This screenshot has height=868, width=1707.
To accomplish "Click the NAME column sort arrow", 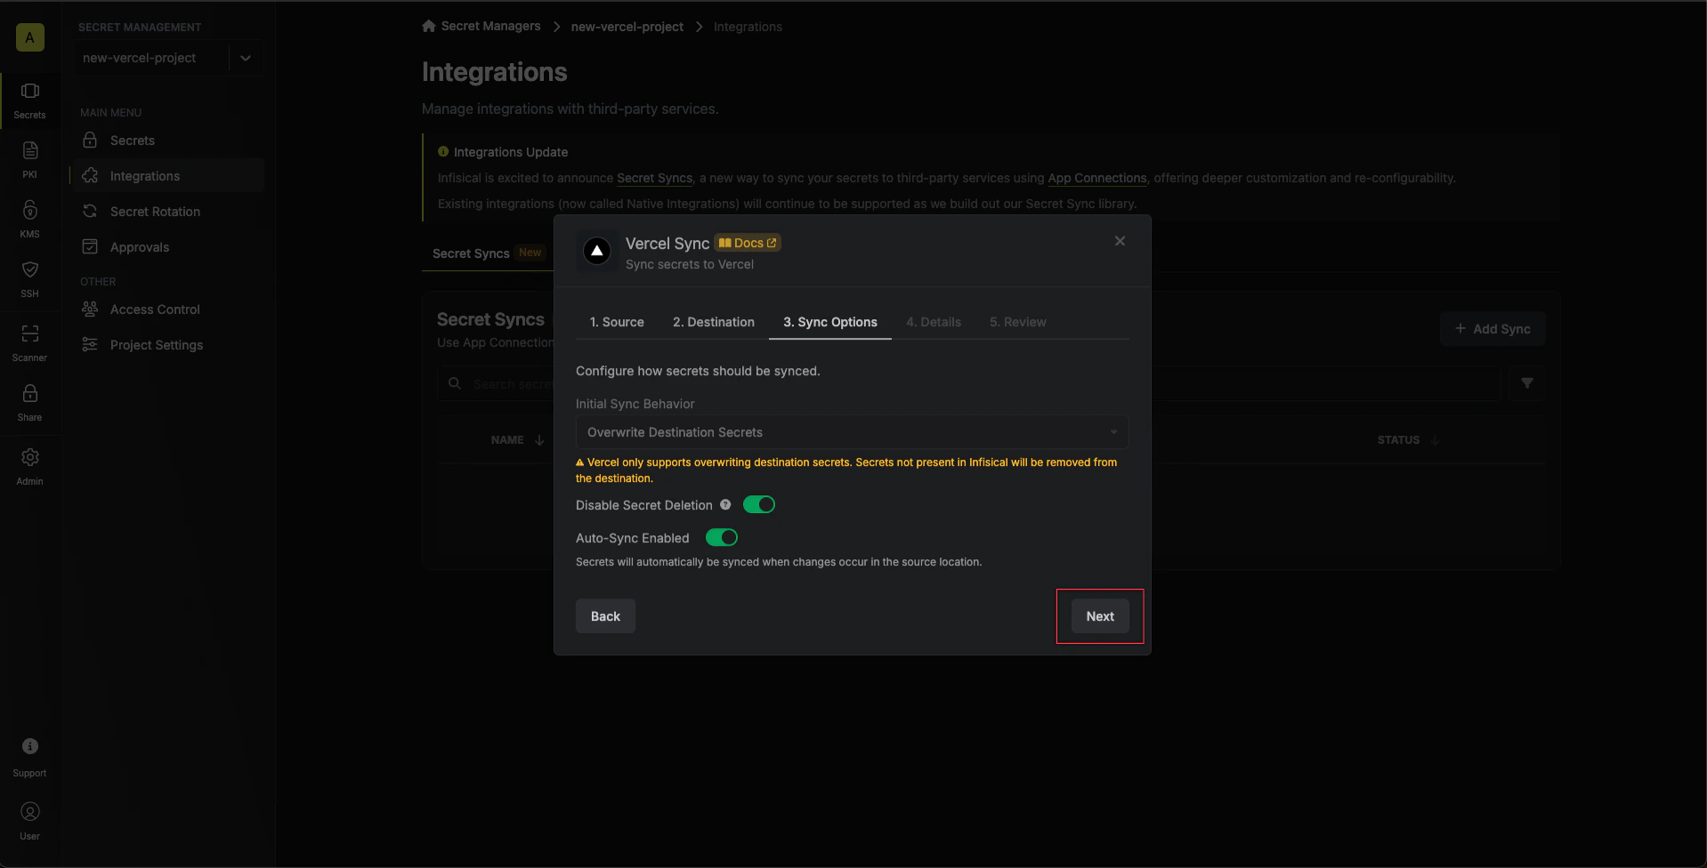I will (539, 440).
